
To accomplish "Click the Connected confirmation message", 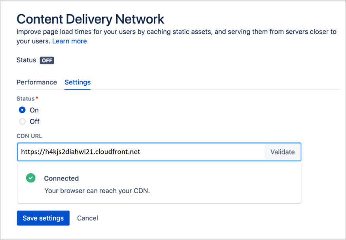I will click(x=61, y=178).
